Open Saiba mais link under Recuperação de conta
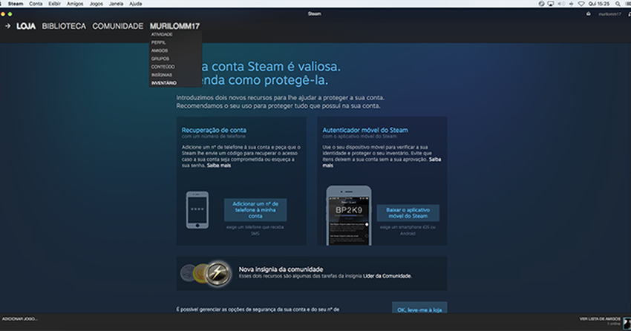 pyautogui.click(x=219, y=165)
